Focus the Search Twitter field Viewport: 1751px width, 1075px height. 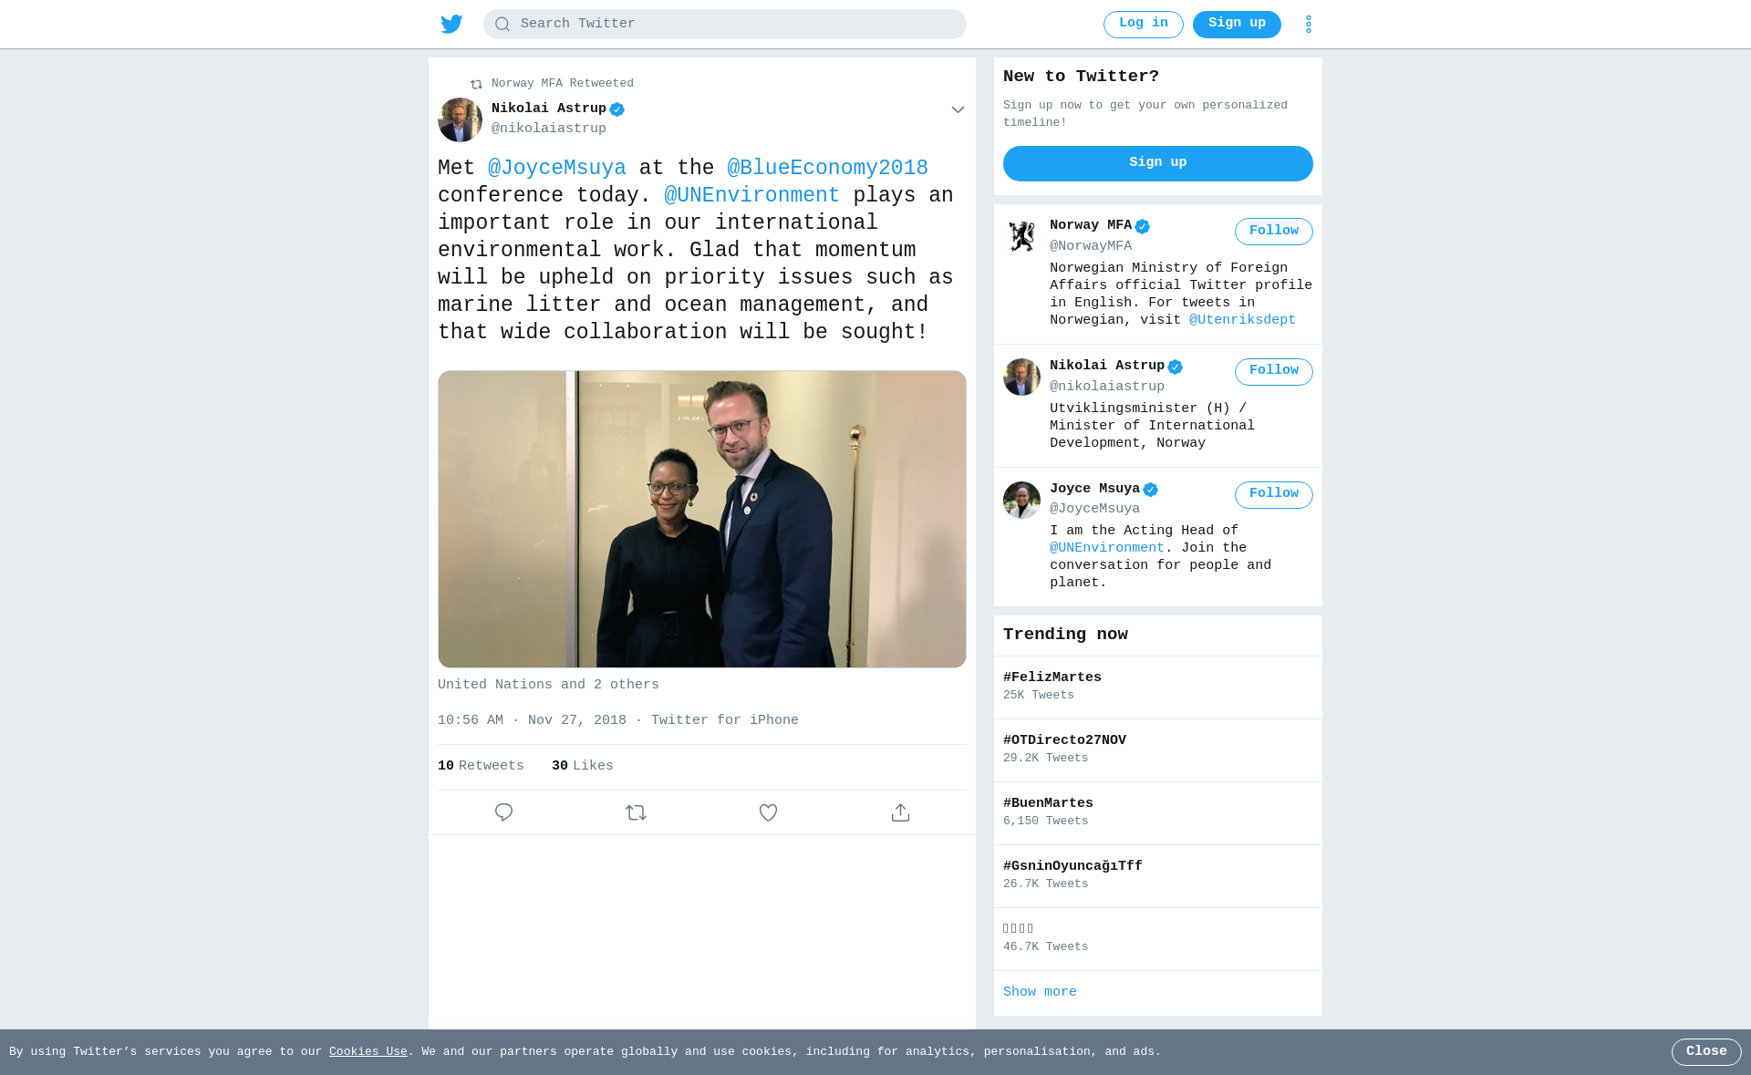click(724, 25)
